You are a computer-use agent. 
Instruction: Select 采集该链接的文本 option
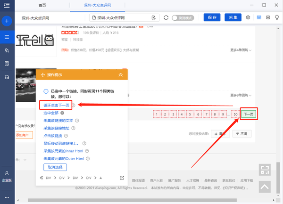tap(58, 121)
